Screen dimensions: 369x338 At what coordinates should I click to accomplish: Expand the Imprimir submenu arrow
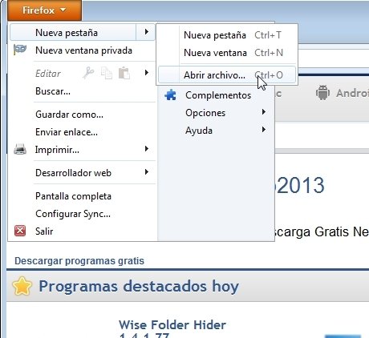[146, 149]
